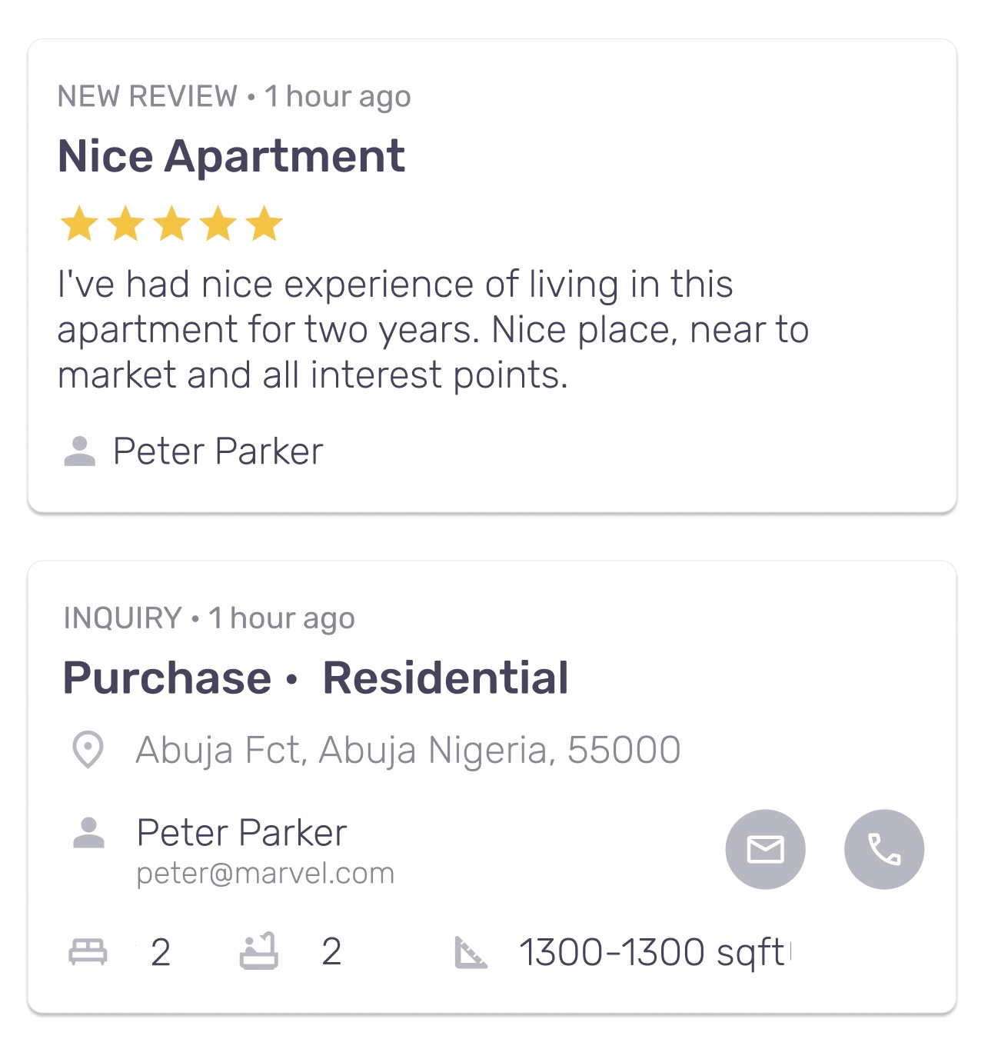Click the square footage ruler icon

pyautogui.click(x=471, y=952)
